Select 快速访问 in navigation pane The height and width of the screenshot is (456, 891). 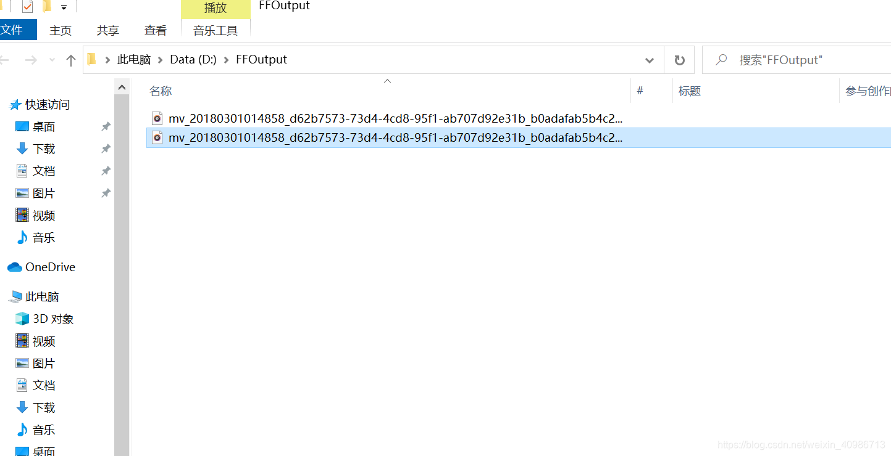click(x=48, y=105)
